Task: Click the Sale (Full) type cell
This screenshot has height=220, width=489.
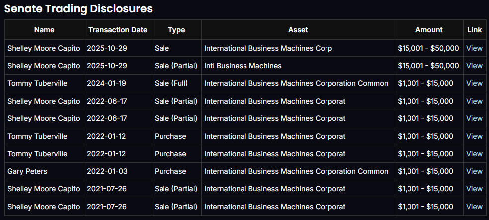Action: (x=171, y=83)
